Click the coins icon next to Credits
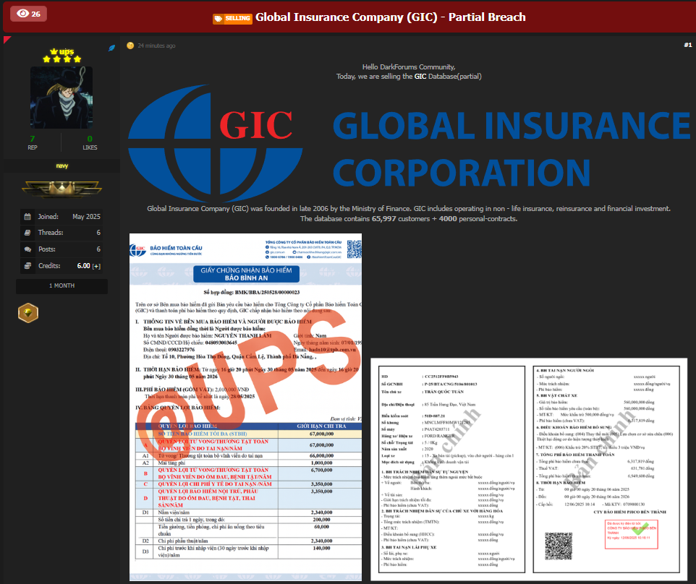This screenshot has height=584, width=696. pyautogui.click(x=27, y=265)
